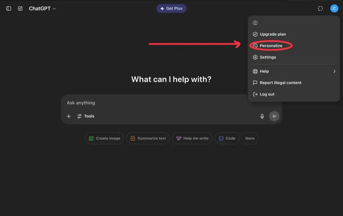Click the Tools sliders icon
343x216 pixels.
coord(79,116)
